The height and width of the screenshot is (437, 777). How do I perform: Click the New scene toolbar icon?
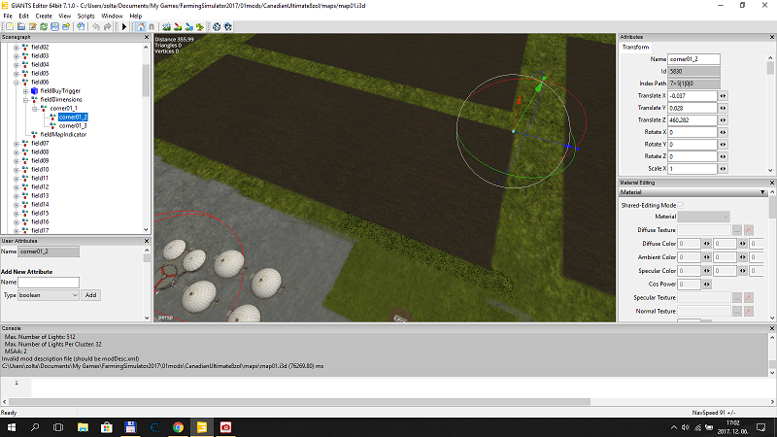pos(10,27)
